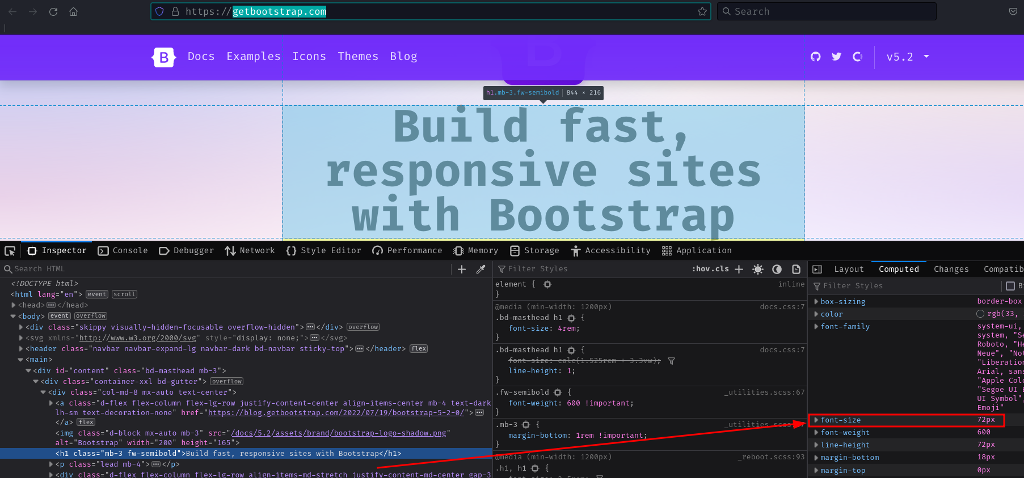The width and height of the screenshot is (1024, 478).
Task: Check the browser styles checkbox
Action: point(1010,286)
